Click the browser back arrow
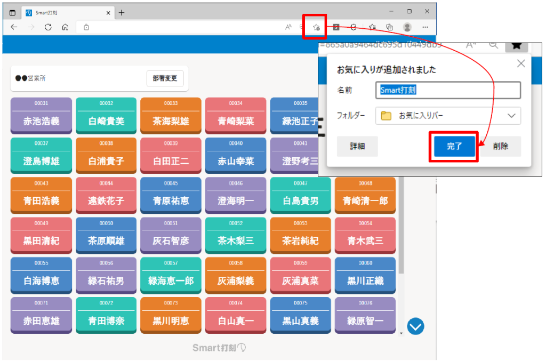Viewport: 546px width, 361px height. [14, 27]
